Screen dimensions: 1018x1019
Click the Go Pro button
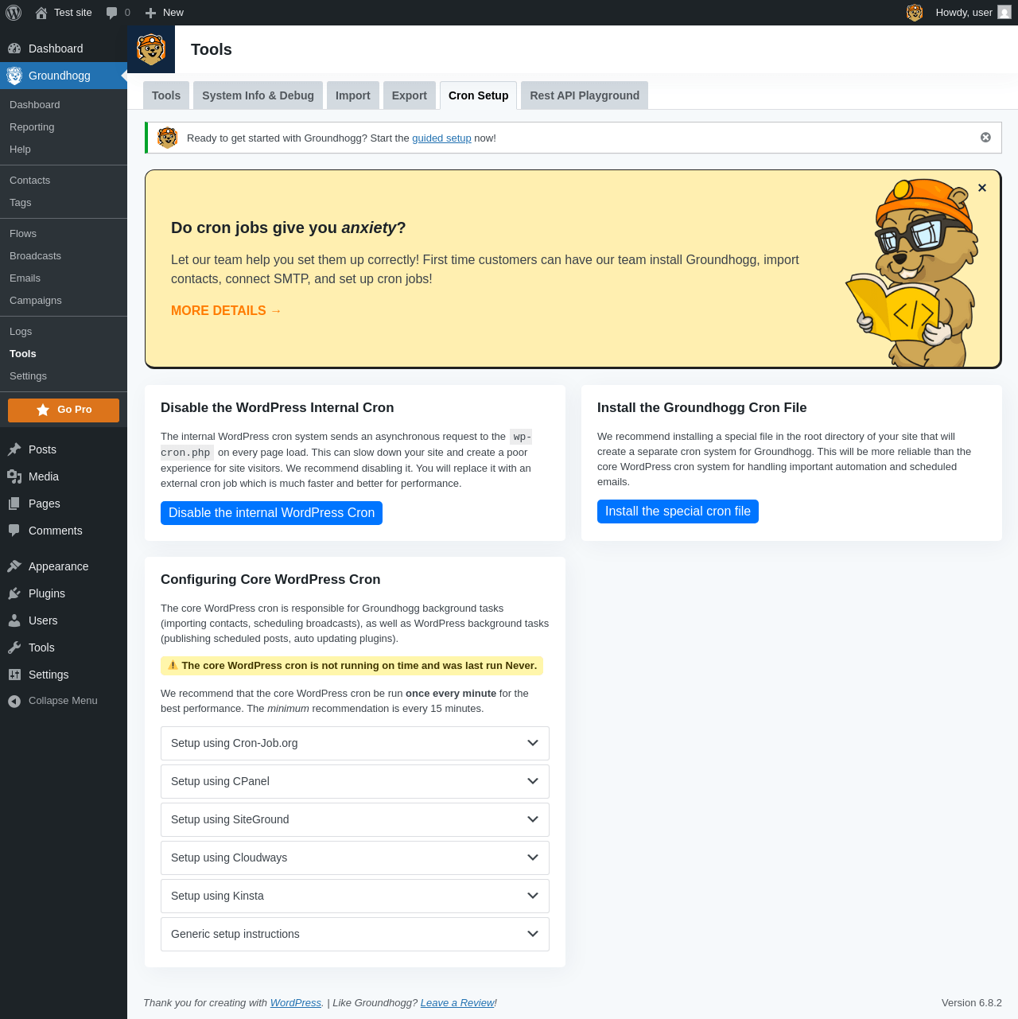(x=64, y=410)
